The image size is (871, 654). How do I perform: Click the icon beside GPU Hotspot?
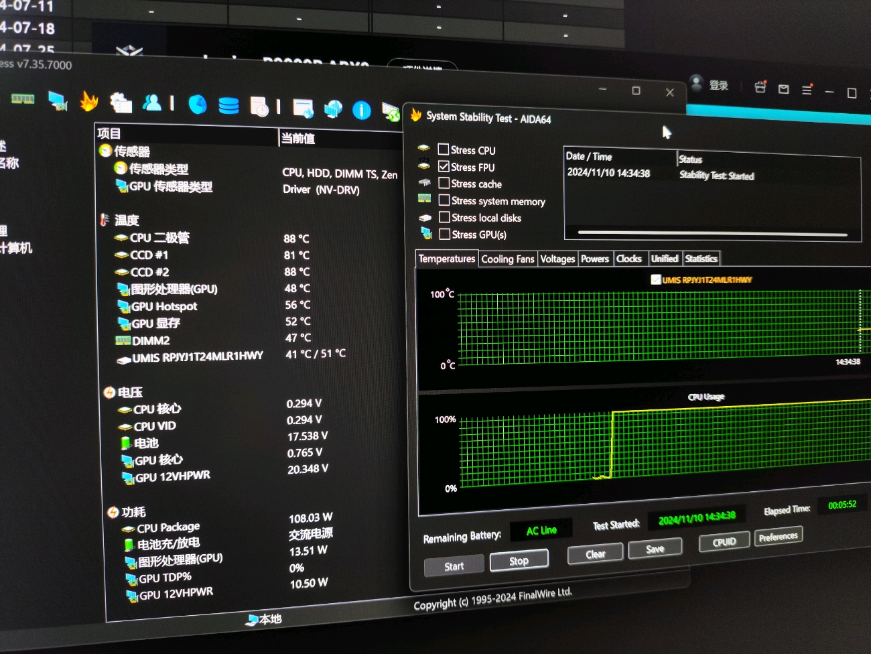click(123, 307)
